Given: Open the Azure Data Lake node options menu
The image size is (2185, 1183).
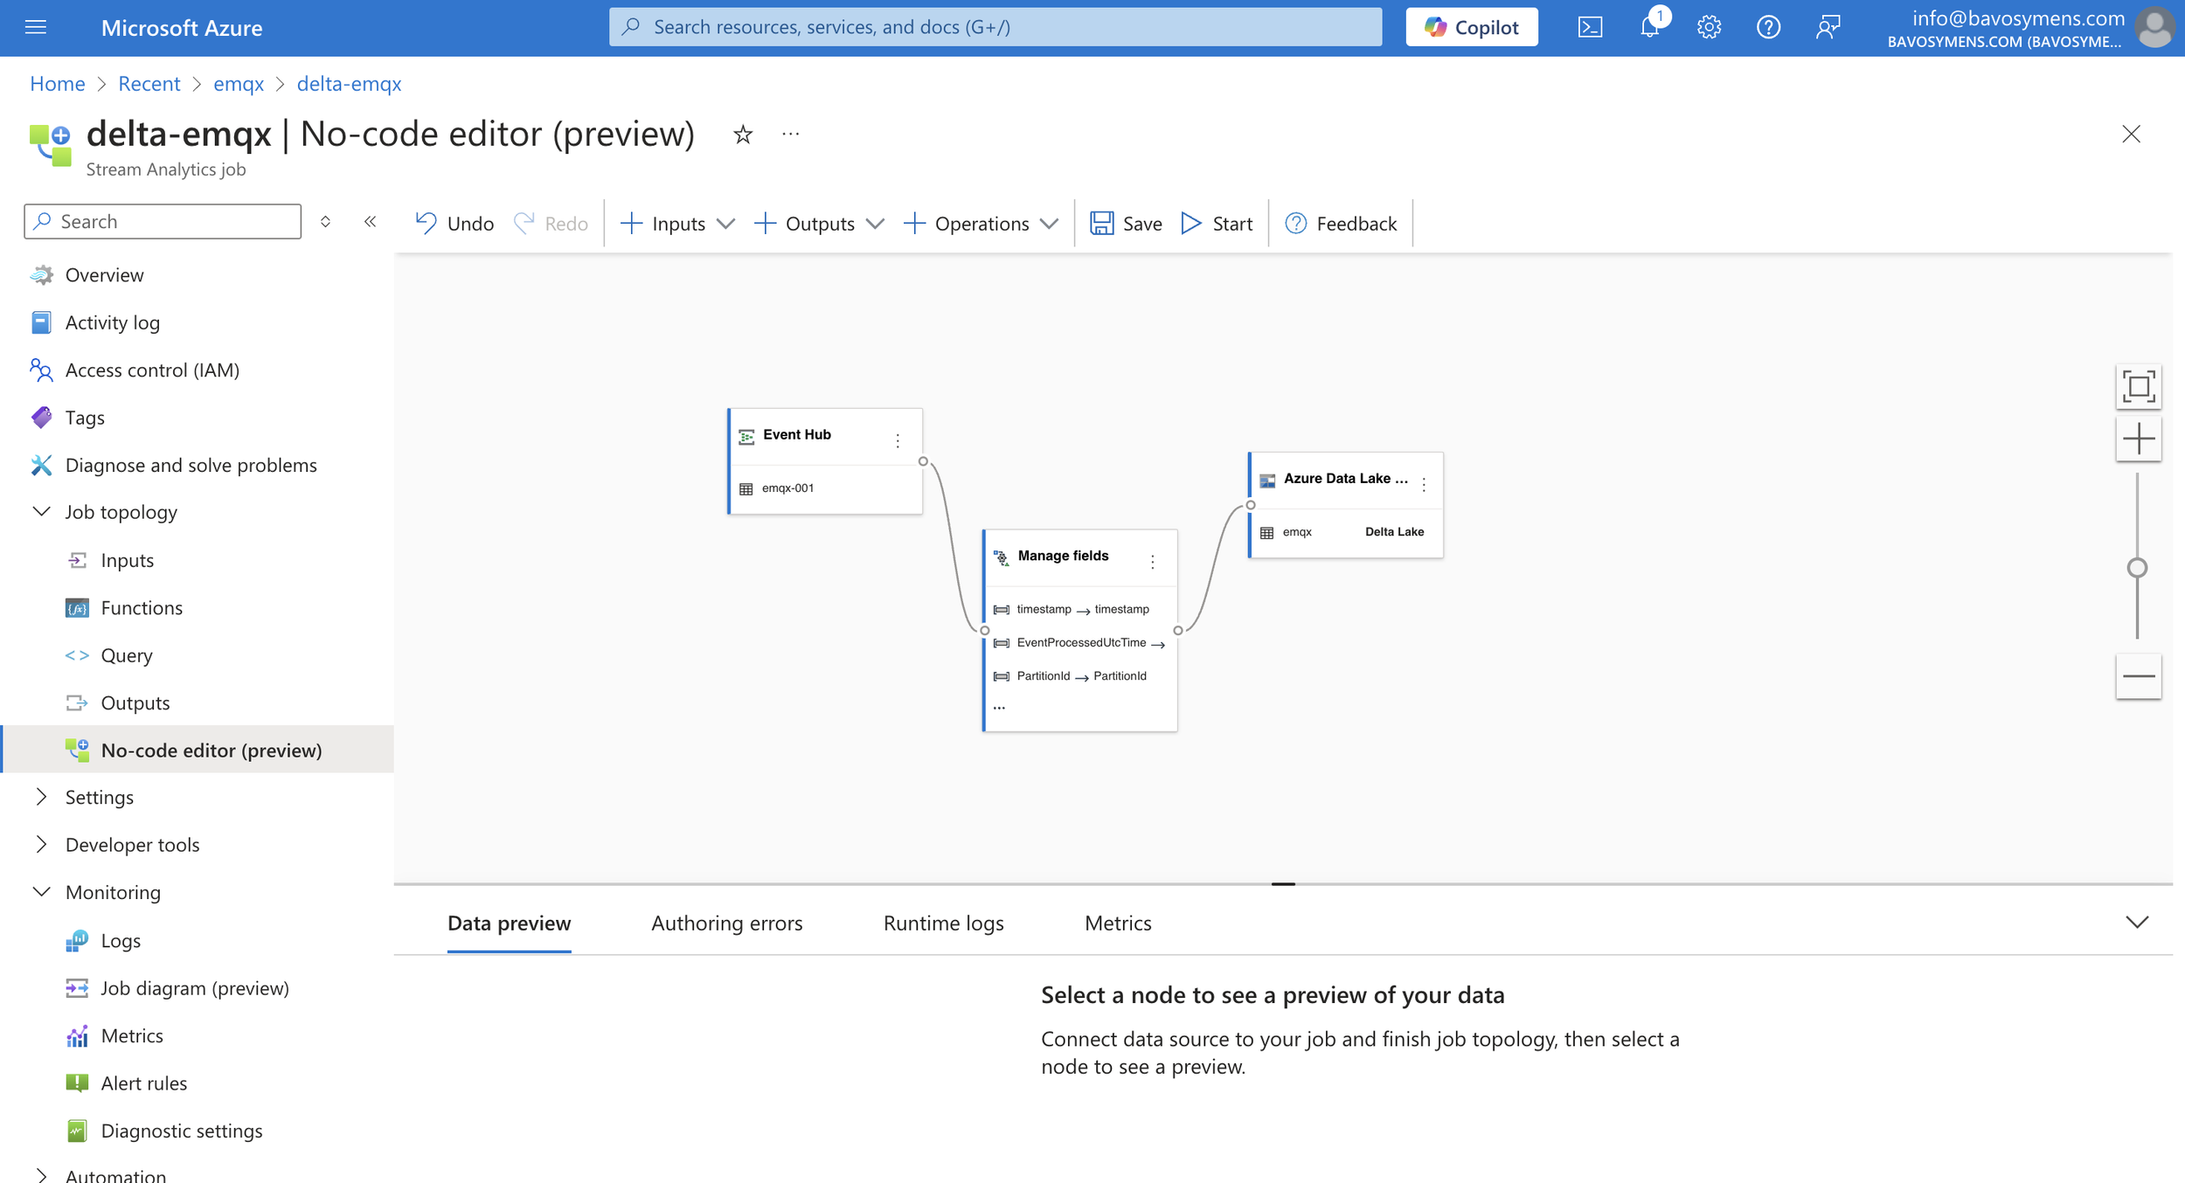Looking at the screenshot, I should [1424, 481].
